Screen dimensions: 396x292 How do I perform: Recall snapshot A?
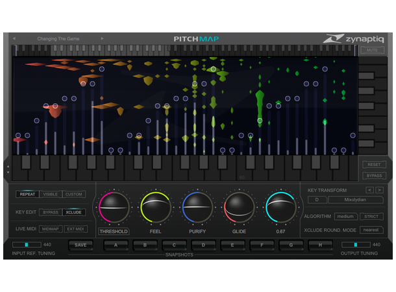116,245
